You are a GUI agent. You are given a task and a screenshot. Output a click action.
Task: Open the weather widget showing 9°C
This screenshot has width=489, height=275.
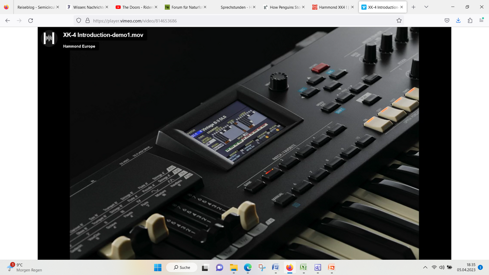24,267
